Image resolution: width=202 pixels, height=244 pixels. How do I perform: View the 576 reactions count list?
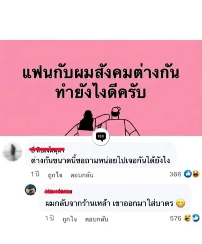176,218
